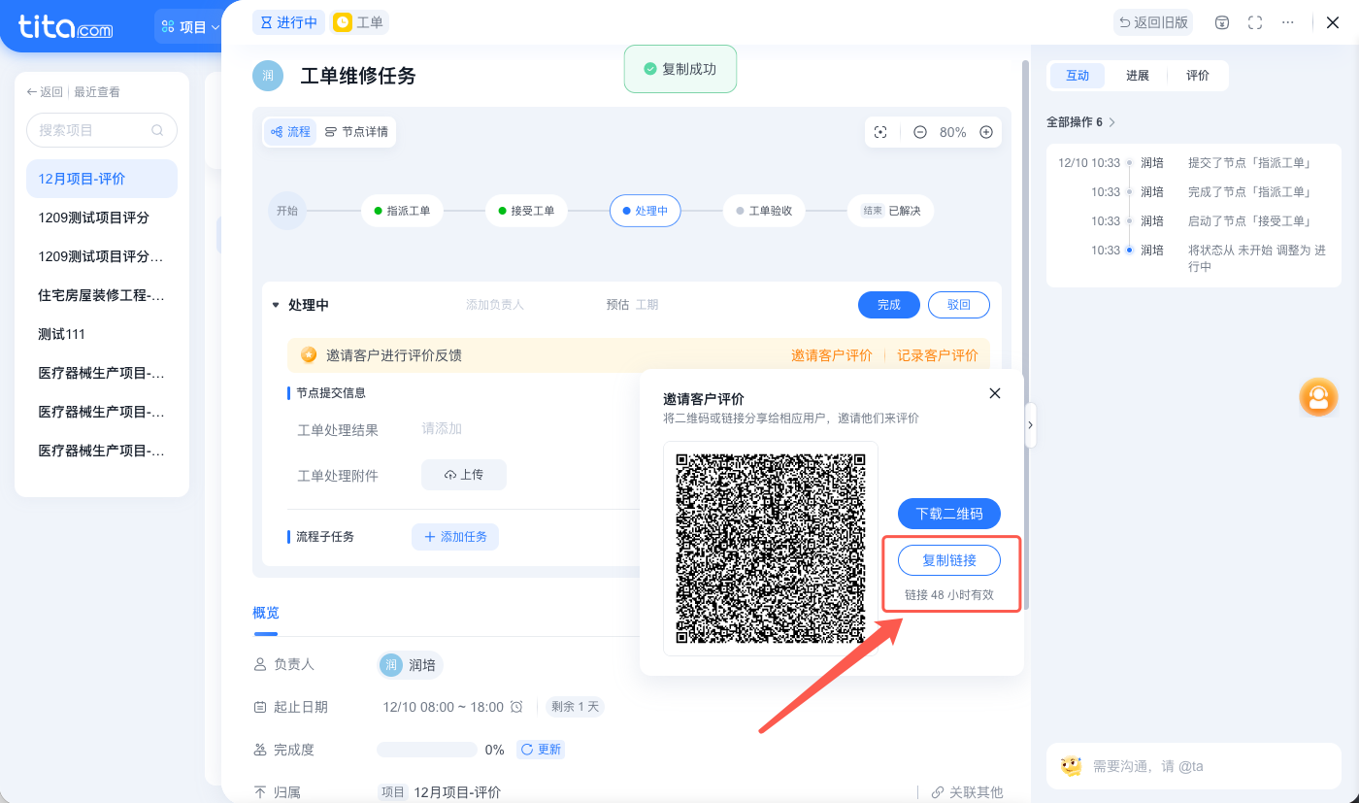The image size is (1359, 803).
Task: Zoom out the flow chart with minus icon
Action: (919, 132)
